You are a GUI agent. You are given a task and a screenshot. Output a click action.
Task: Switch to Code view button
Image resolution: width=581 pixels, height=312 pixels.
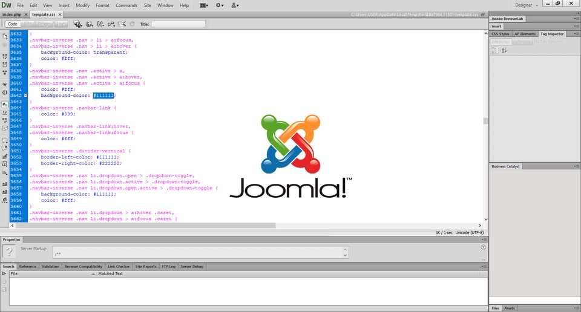tap(13, 24)
